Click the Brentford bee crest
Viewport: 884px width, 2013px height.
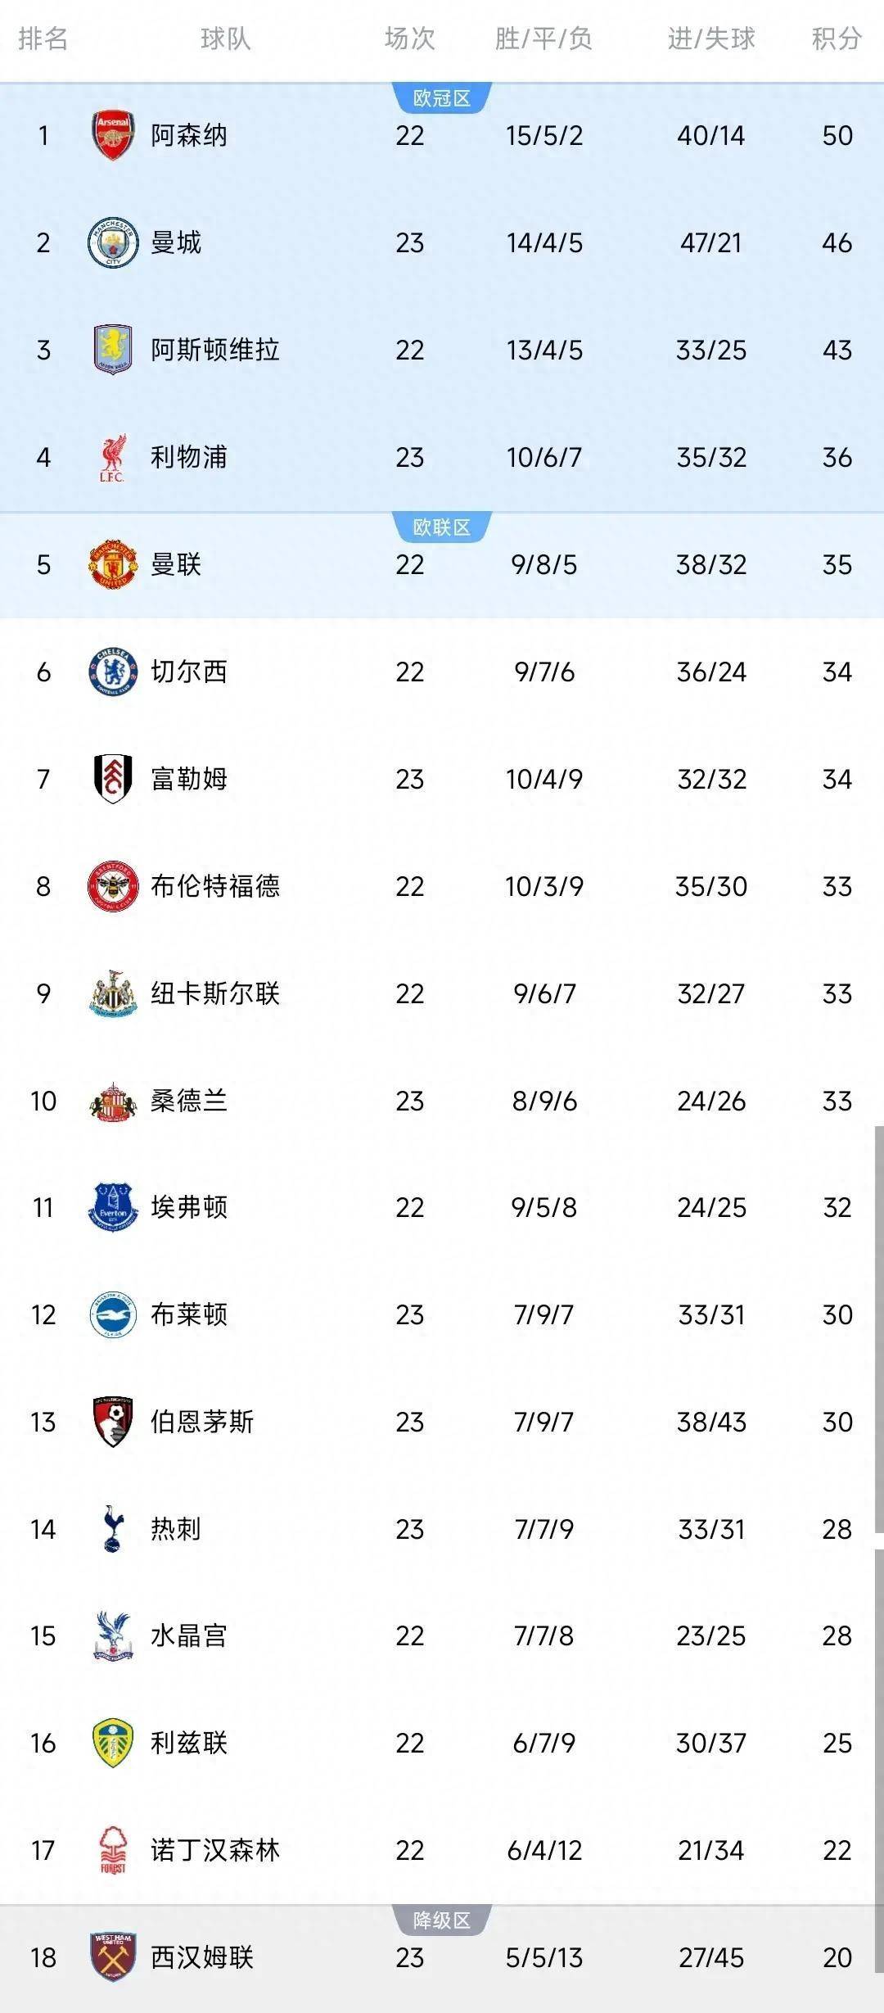pos(113,886)
